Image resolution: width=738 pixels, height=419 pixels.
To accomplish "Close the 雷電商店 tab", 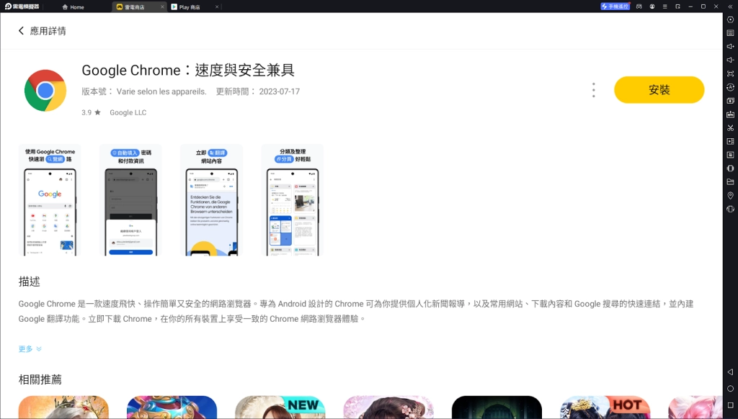I will 162,7.
